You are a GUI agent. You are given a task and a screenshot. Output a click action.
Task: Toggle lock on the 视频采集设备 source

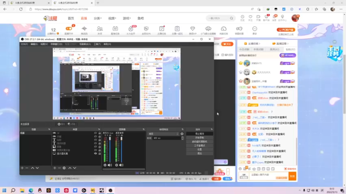pos(99,150)
